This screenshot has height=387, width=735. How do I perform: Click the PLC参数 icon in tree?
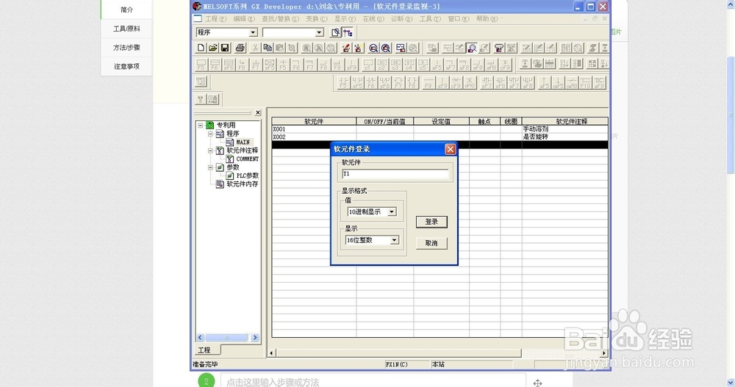(x=230, y=176)
